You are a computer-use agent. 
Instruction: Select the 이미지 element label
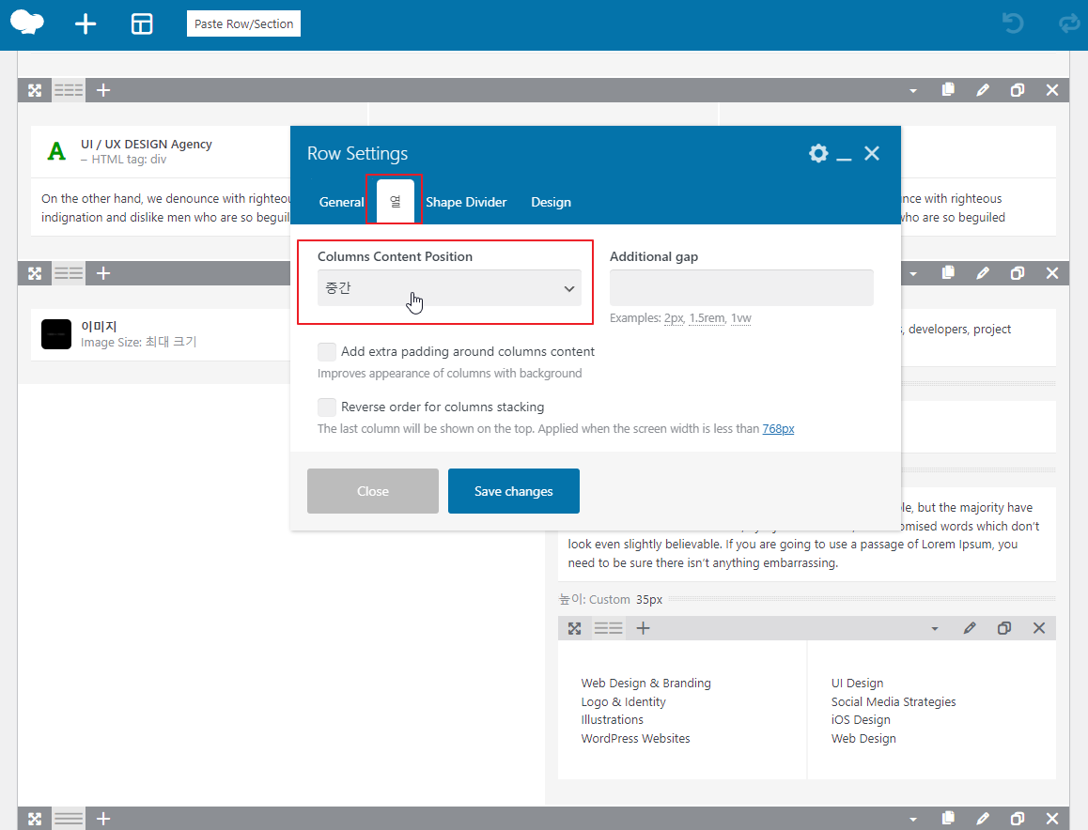[100, 326]
